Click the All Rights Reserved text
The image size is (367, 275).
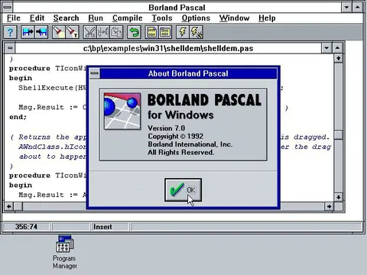pyautogui.click(x=181, y=152)
